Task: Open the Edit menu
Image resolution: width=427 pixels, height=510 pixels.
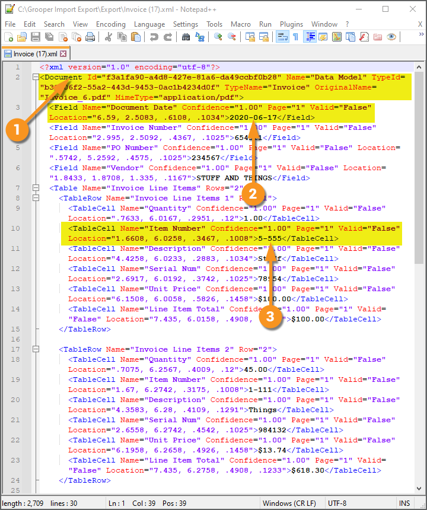Action: point(30,24)
